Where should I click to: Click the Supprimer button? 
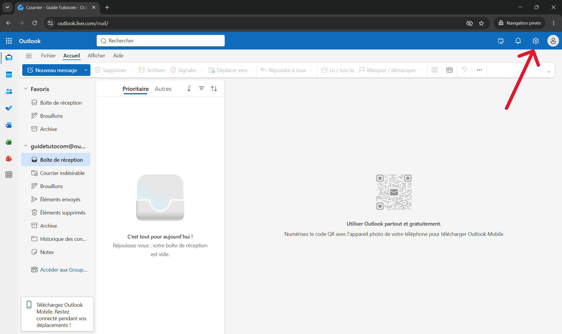pos(111,70)
